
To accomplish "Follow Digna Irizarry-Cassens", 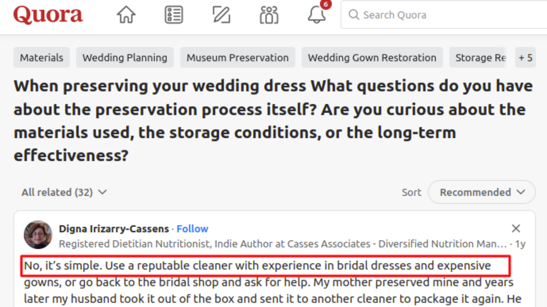I will (192, 229).
